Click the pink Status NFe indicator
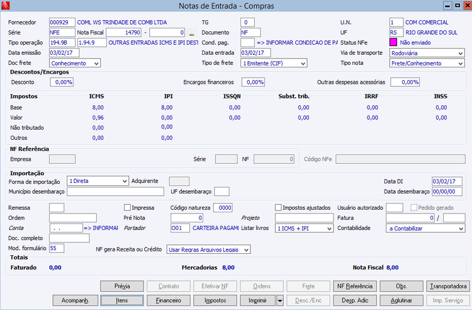472x310 pixels. 394,42
